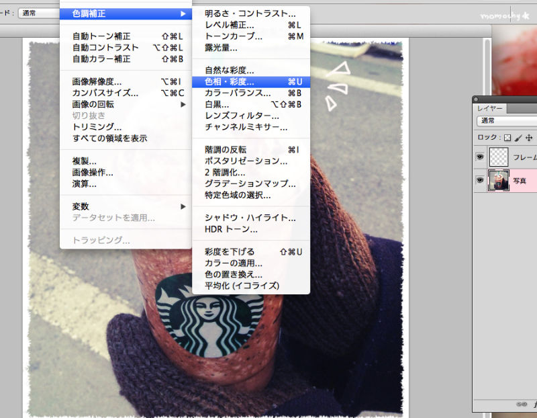537x418 pixels.
Task: Choose すべての領域を表示
Action: point(126,138)
